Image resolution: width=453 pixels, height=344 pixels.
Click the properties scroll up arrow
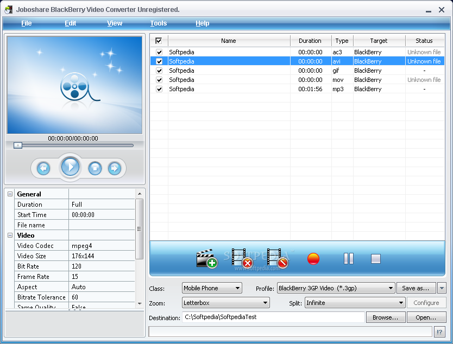(140, 194)
